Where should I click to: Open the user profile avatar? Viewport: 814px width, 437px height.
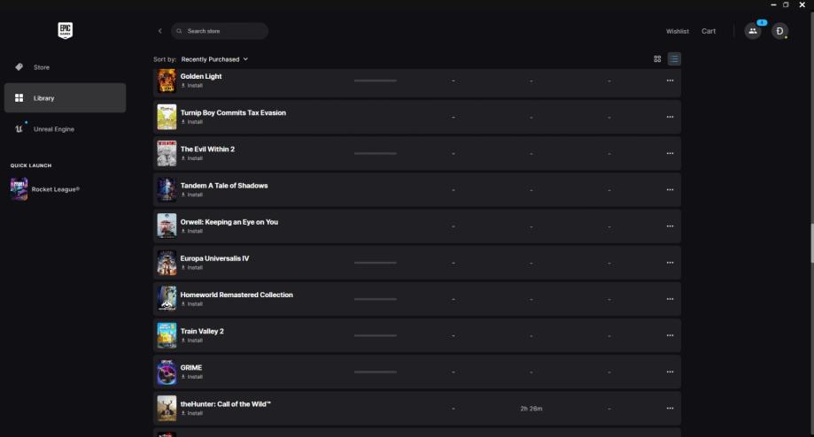tap(779, 31)
